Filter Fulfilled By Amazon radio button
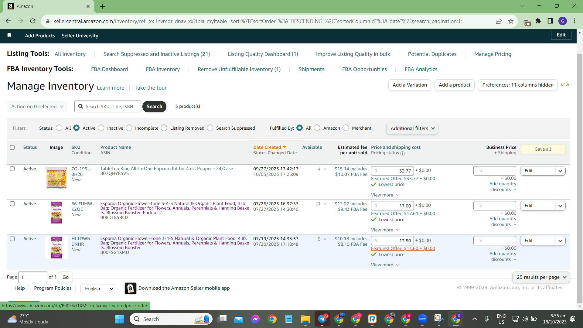 tap(317, 128)
